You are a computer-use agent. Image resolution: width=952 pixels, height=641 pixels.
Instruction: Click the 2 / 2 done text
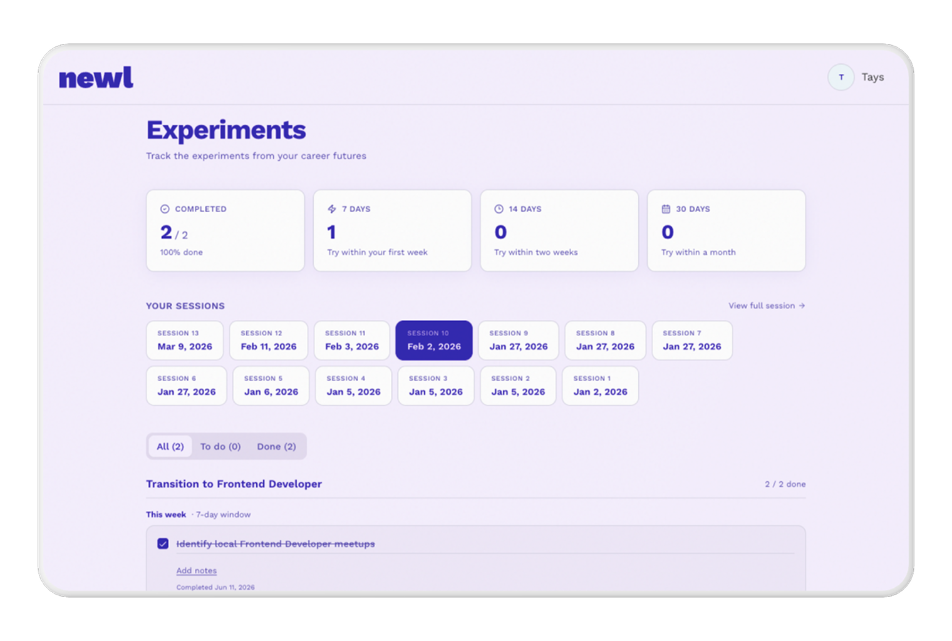click(x=785, y=484)
